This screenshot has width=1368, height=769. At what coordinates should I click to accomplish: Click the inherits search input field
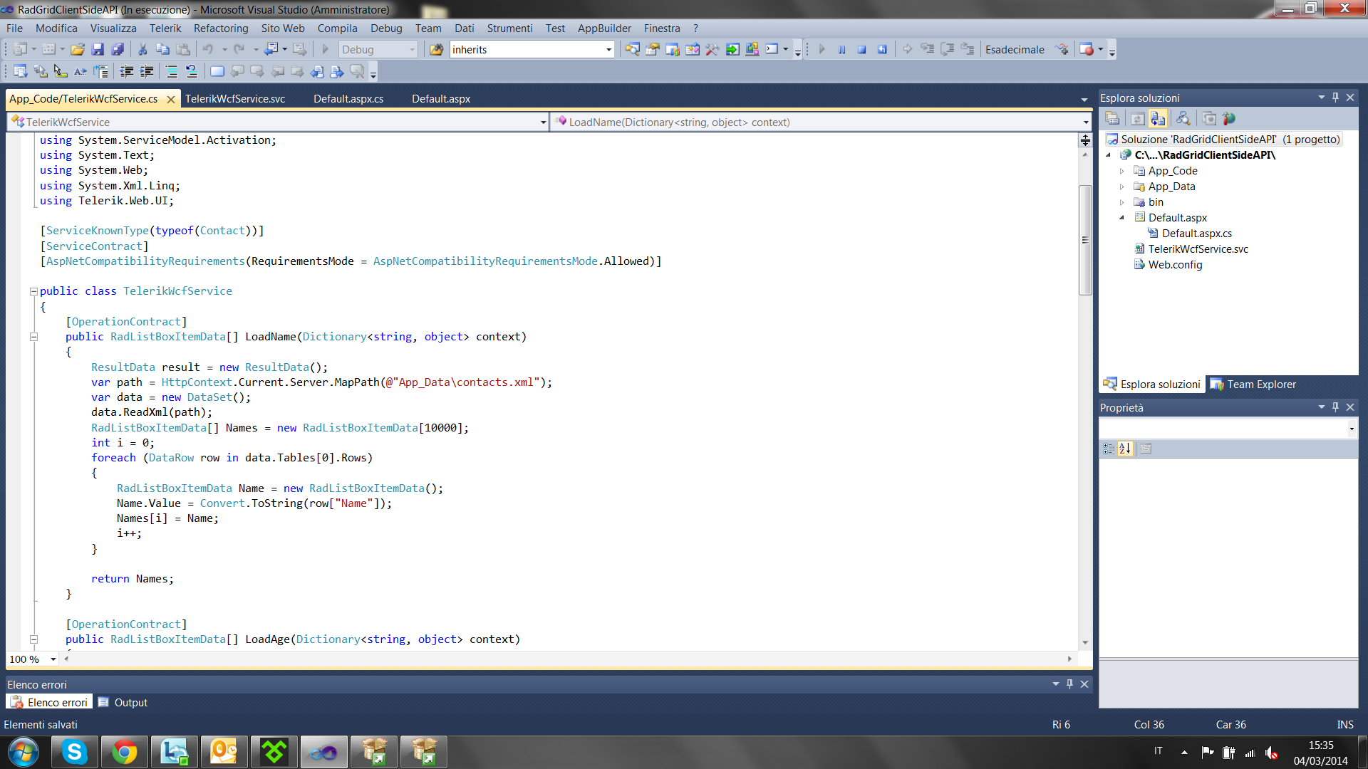click(x=527, y=49)
